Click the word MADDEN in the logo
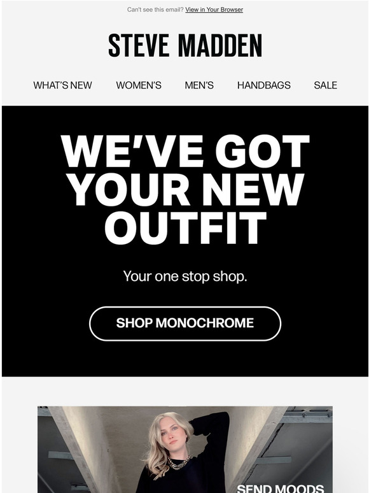 coord(220,46)
